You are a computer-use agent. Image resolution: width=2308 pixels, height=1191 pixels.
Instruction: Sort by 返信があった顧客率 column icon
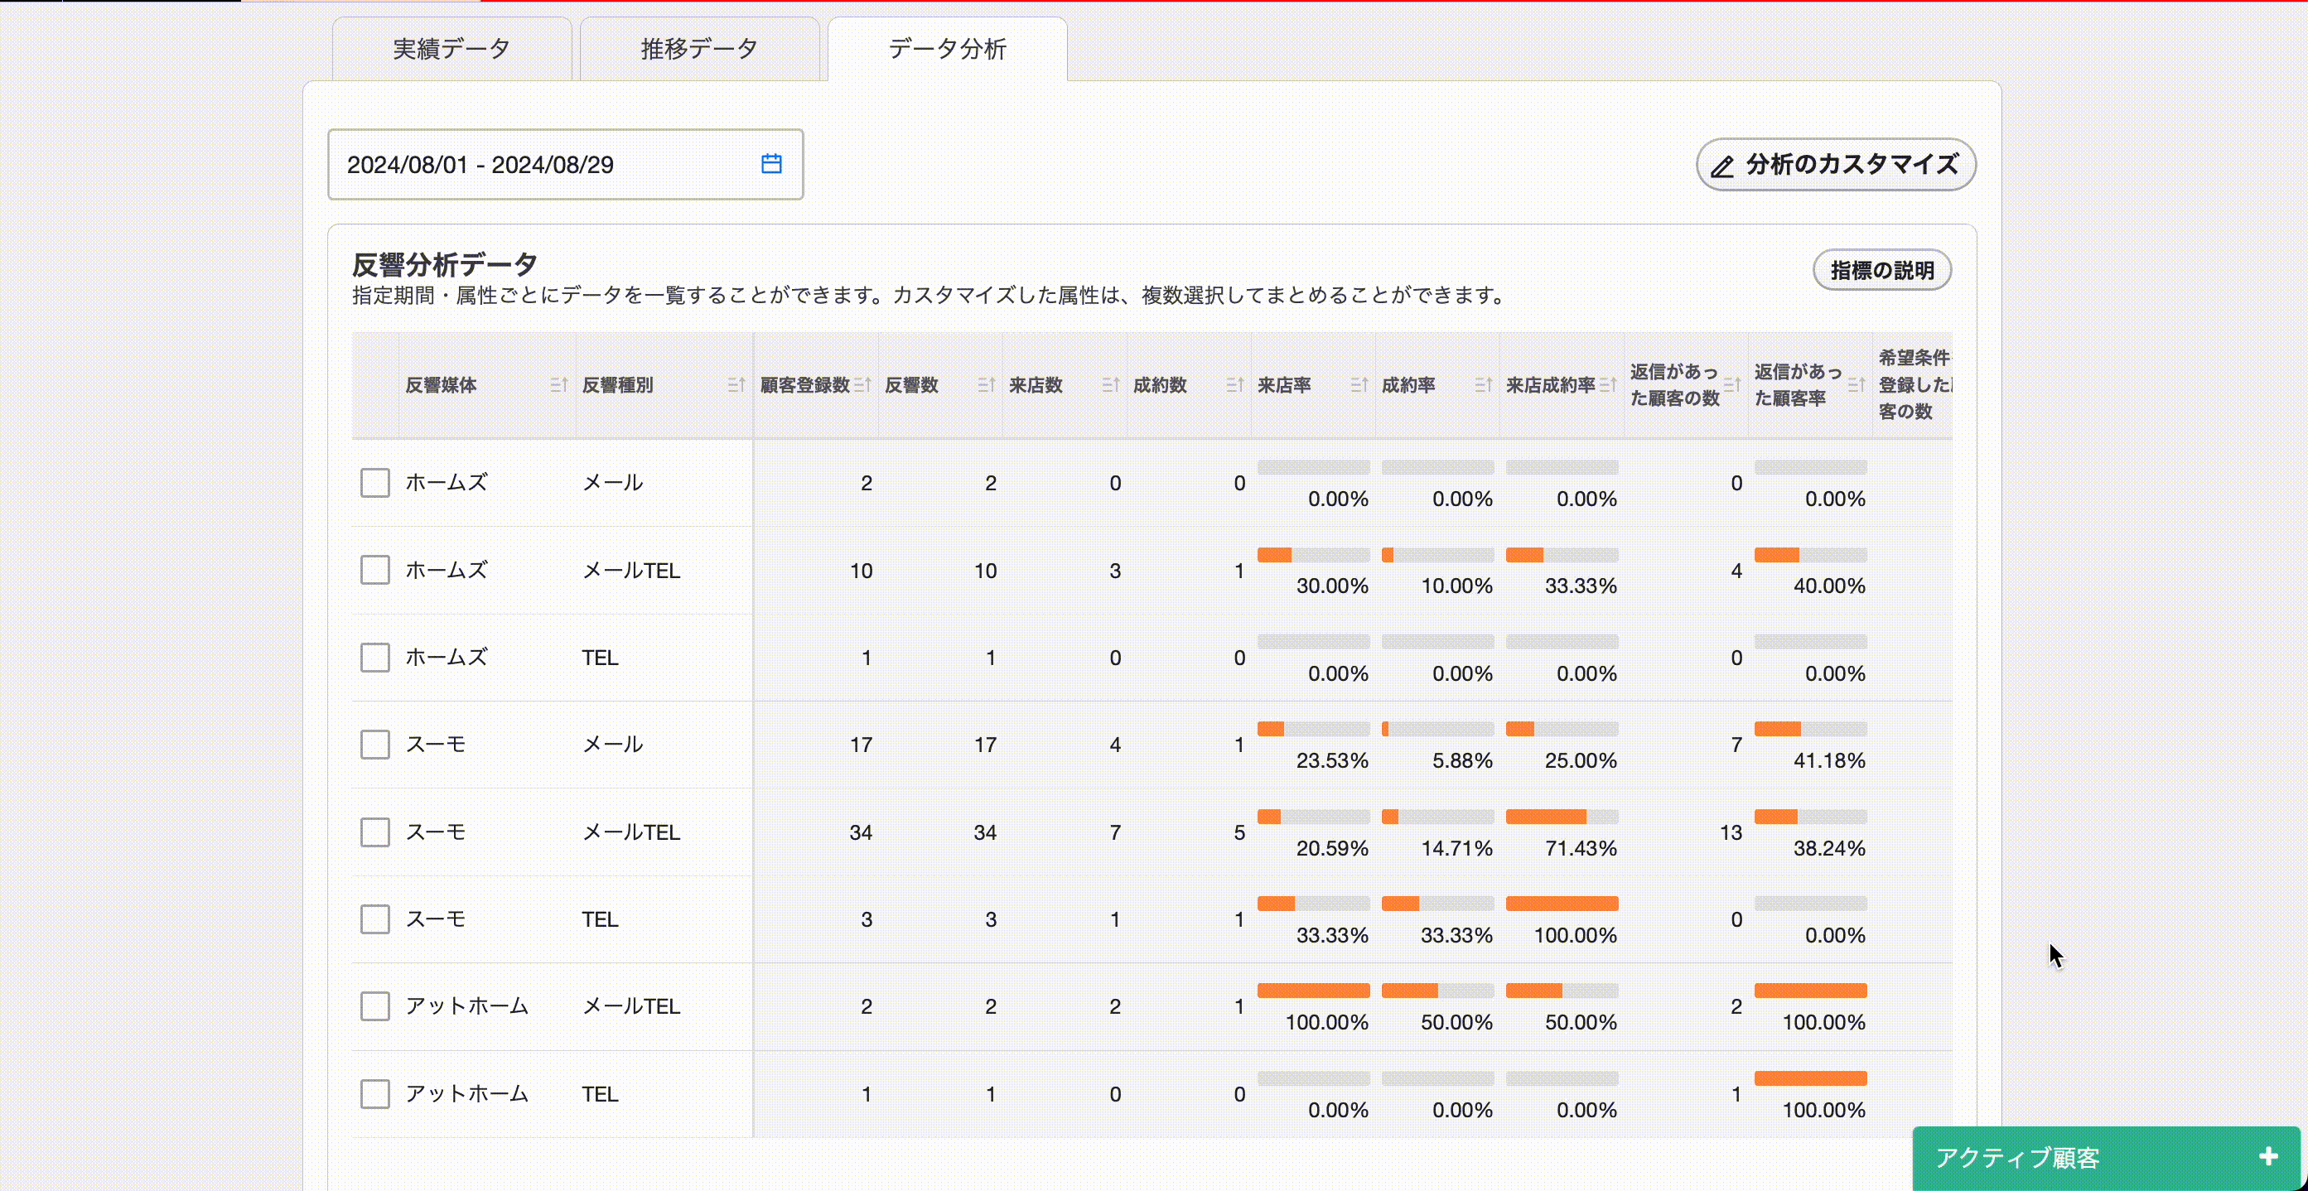click(1857, 385)
